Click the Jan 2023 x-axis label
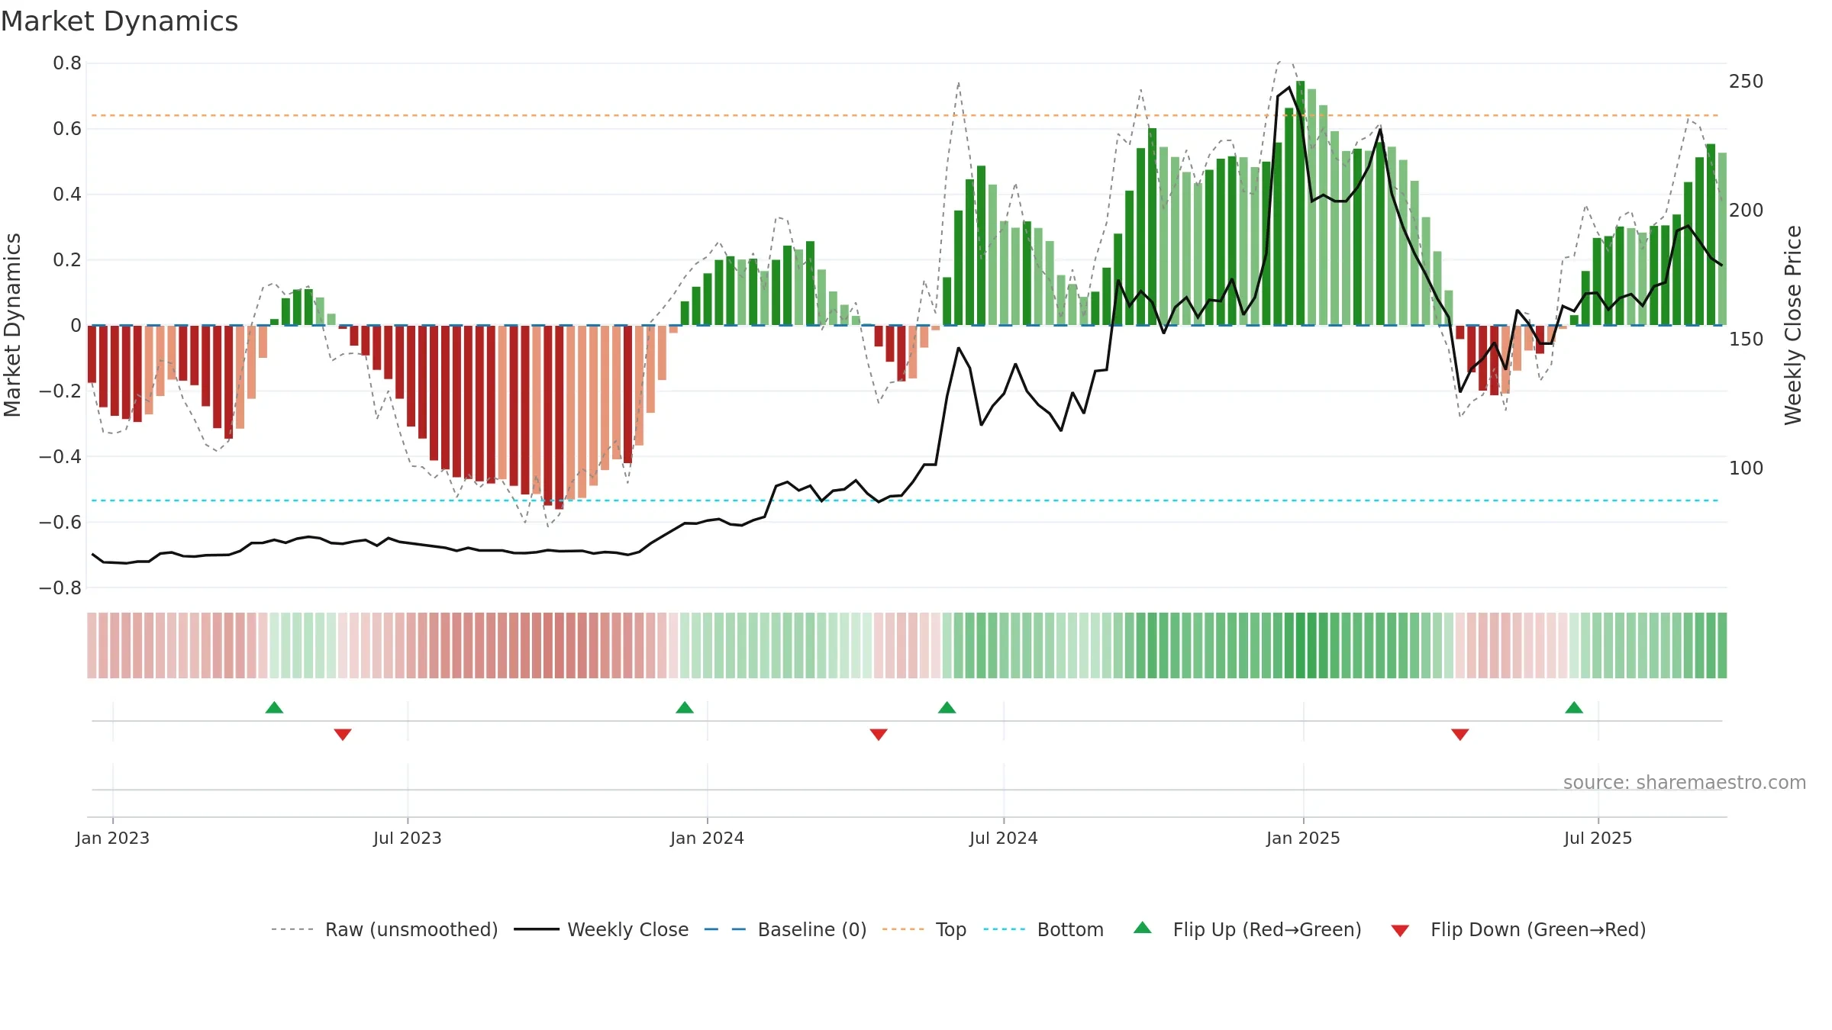Viewport: 1832px width, 1030px height. [x=113, y=838]
